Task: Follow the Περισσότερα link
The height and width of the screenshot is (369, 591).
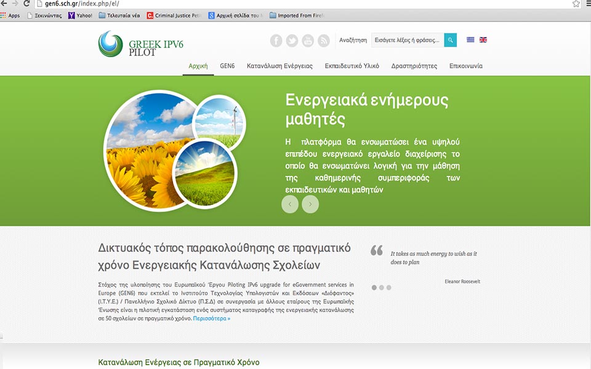Action: coord(212,319)
